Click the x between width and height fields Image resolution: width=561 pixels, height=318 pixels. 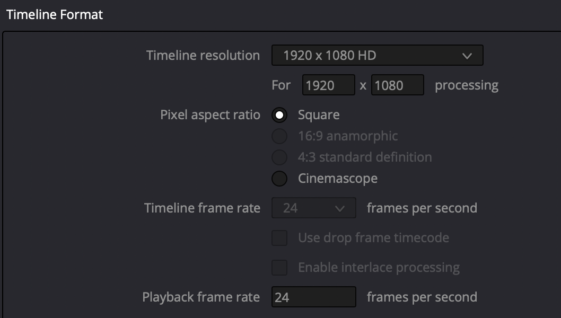(363, 85)
